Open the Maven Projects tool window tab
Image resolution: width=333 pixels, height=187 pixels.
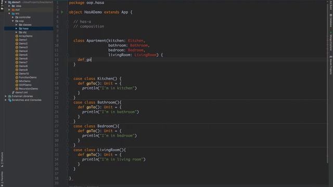click(331, 65)
